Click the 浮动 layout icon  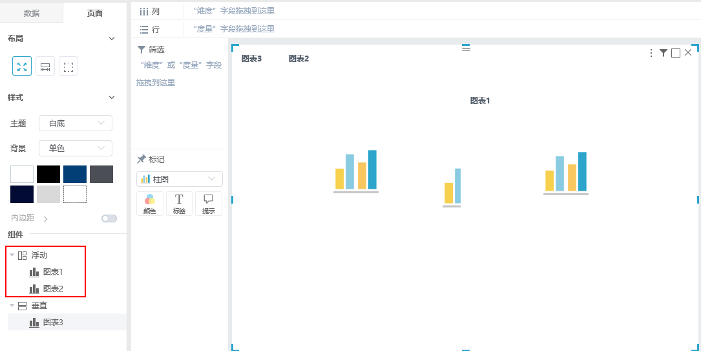tap(23, 256)
